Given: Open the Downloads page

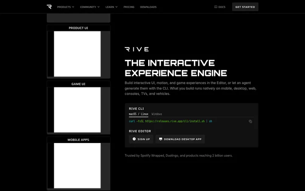Looking at the screenshot, I should click(x=148, y=7).
